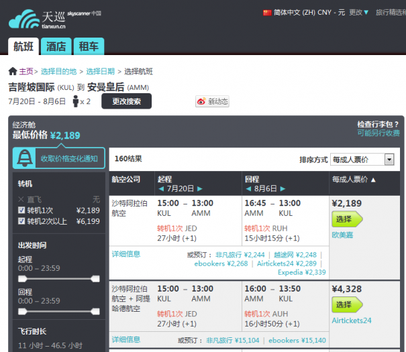Screen dimensions: 406x352
Task: Click the 160结果 results count text
Action: pyautogui.click(x=128, y=158)
